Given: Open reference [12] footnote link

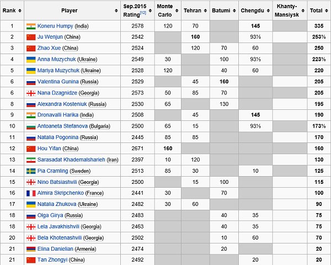Looking at the screenshot, I should [x=143, y=13].
